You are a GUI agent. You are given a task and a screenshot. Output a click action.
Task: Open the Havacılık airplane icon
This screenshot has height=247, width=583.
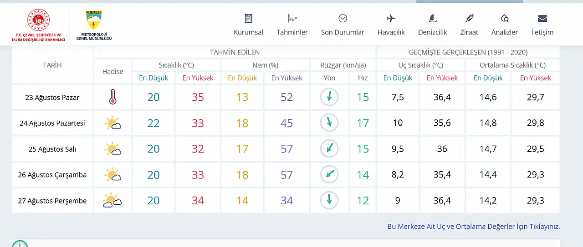[x=391, y=19]
